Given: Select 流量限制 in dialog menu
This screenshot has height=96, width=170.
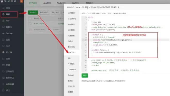Looking at the screenshot, I should pyautogui.click(x=71, y=36).
